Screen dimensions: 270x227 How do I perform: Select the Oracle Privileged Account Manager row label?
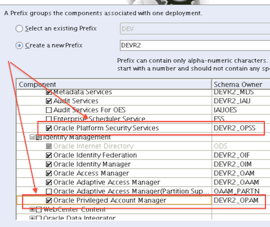(x=110, y=200)
